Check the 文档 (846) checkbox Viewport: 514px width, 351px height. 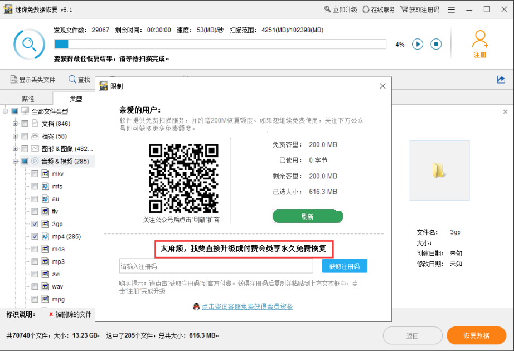point(25,124)
